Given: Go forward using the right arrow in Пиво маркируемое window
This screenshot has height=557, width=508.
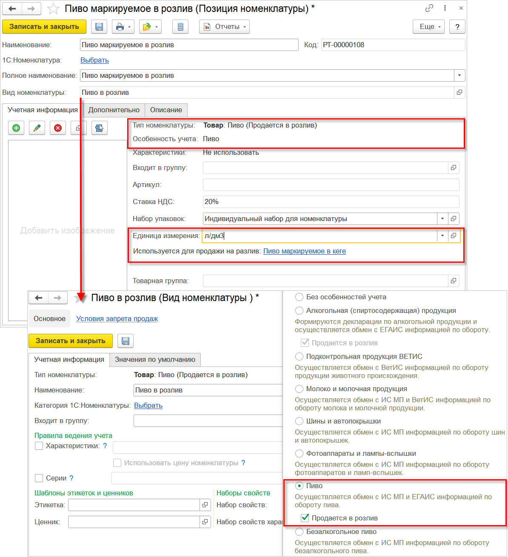Looking at the screenshot, I should (x=31, y=9).
